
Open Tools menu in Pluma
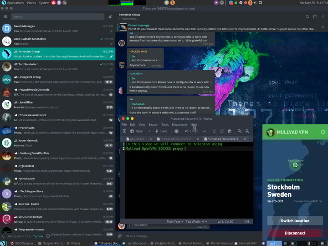click(165, 124)
